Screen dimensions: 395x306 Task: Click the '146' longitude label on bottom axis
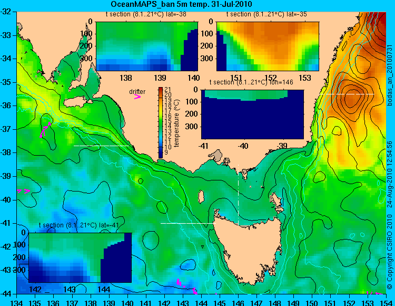click(x=238, y=302)
